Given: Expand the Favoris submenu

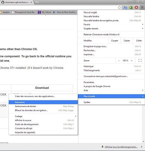Looking at the screenshot, I should click(111, 25).
